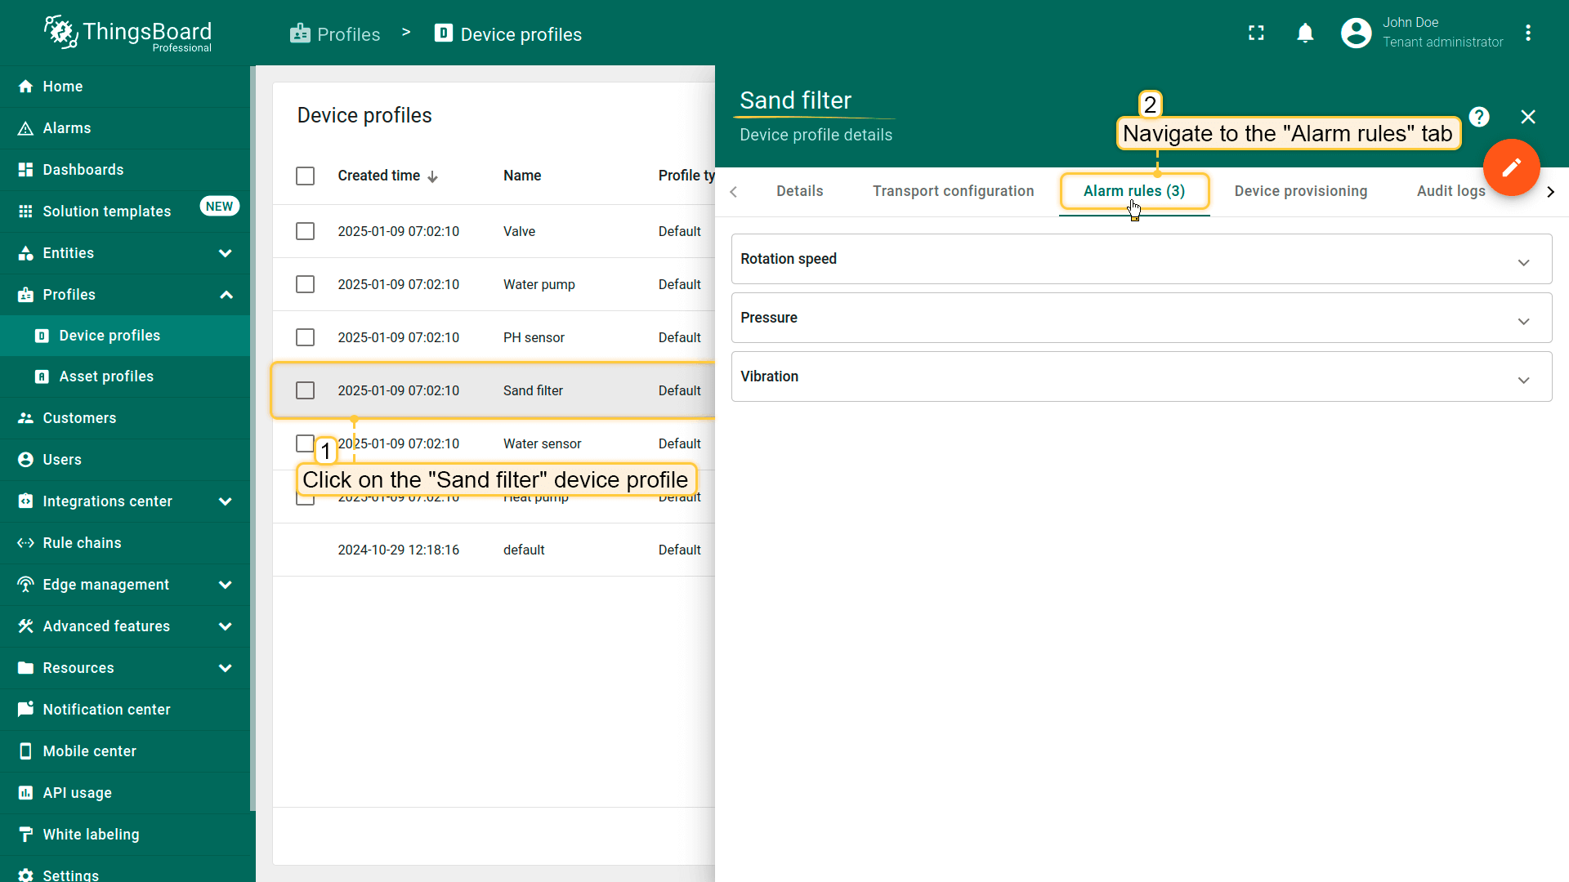Viewport: 1569px width, 882px height.
Task: Open the Device provisioning tab
Action: coord(1300,191)
